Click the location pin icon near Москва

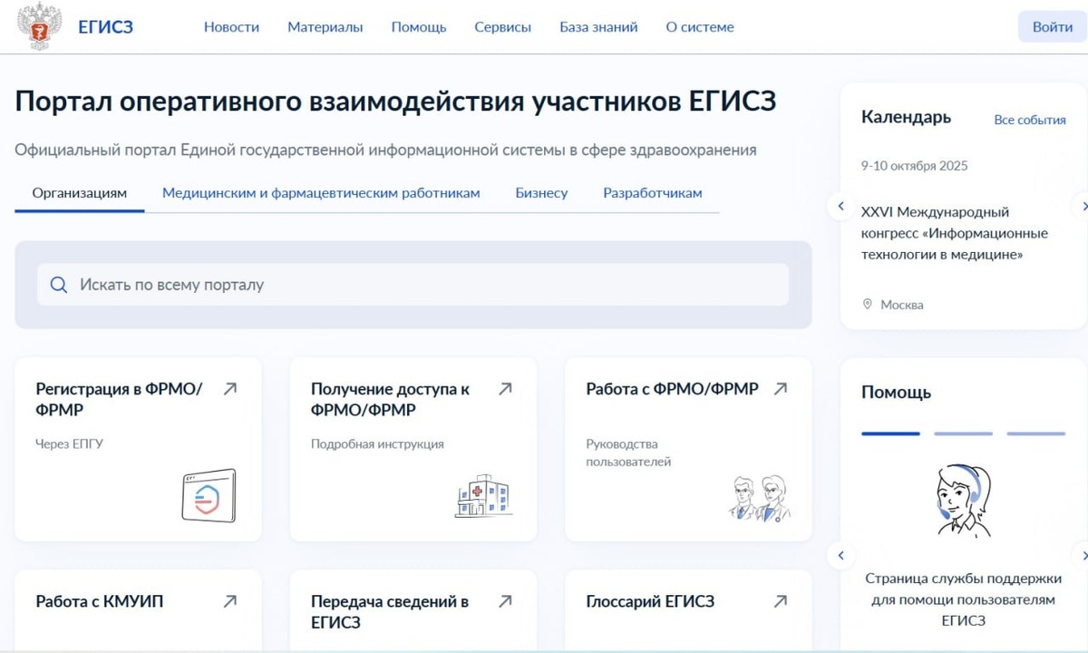(x=868, y=305)
